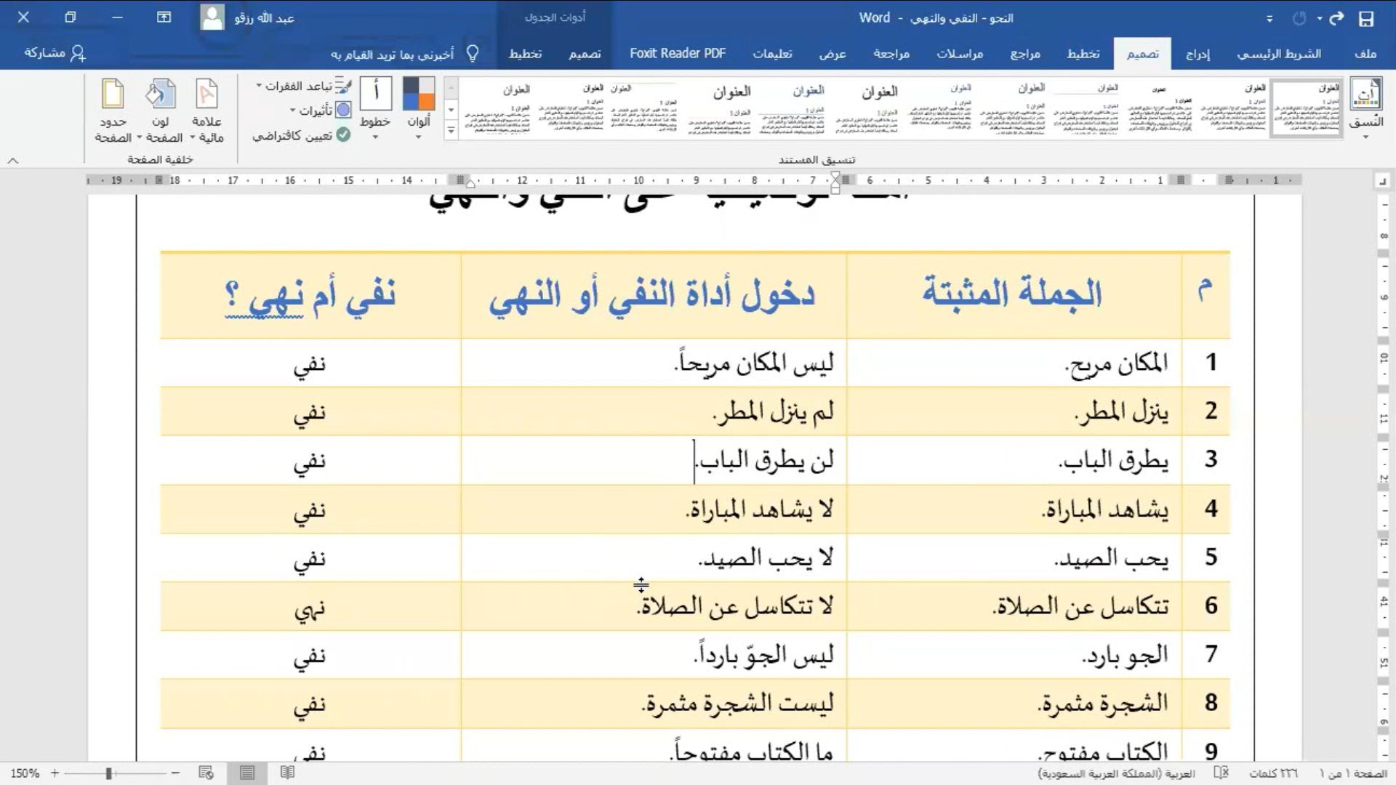The height and width of the screenshot is (785, 1396).
Task: Open the Undo history dropdown arrow
Action: [1319, 19]
